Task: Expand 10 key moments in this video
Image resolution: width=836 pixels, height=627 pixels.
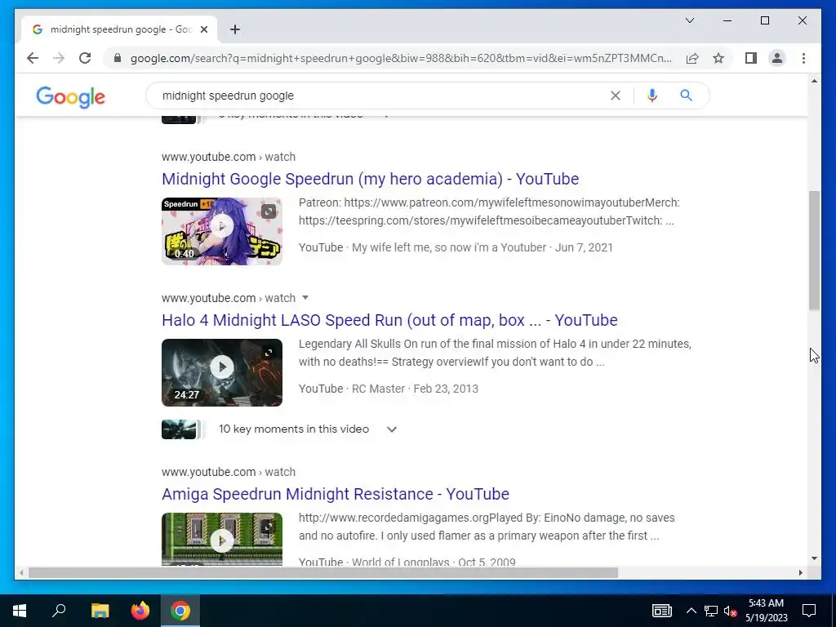Action: tap(391, 429)
